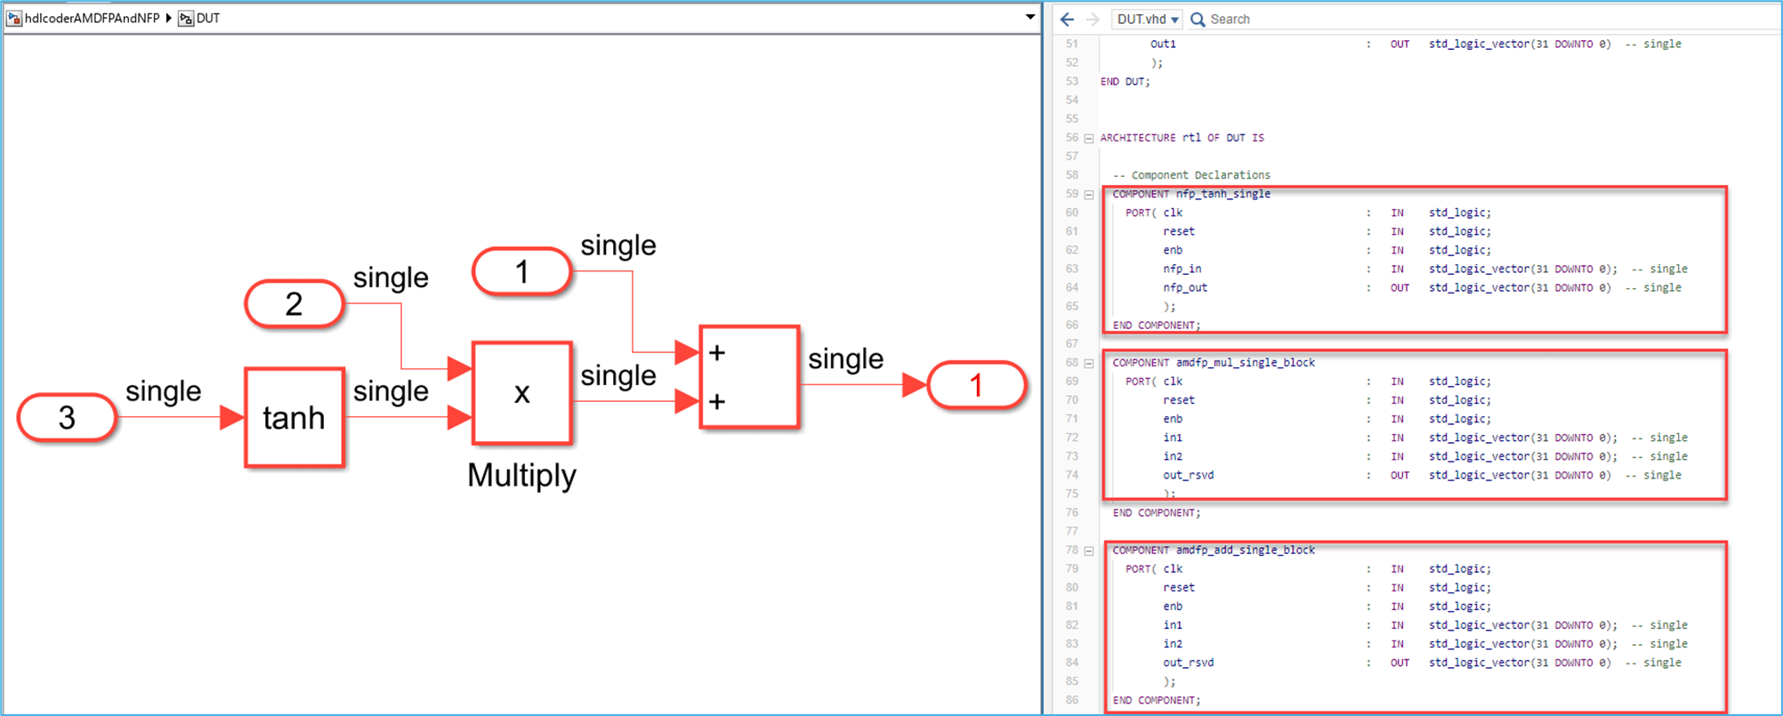Select the Inport block numbered 1
Screen dimensions: 1783x716
tap(522, 271)
